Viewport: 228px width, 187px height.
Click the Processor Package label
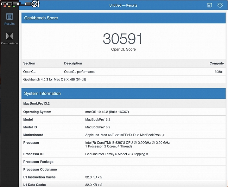38,162
